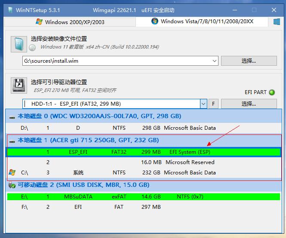Select the ESP_EFI FAT32 299 MB partition
The image size is (286, 238).
click(x=144, y=152)
